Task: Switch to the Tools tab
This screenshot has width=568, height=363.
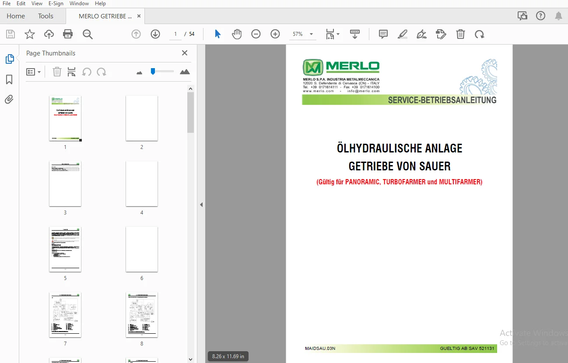Action: tap(46, 16)
